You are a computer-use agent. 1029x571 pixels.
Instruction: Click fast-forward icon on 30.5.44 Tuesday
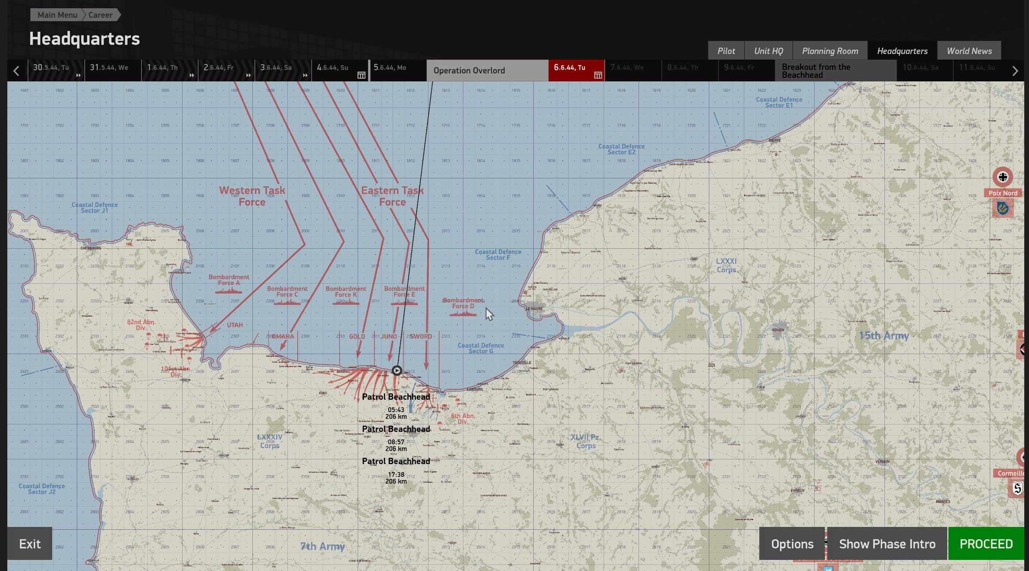pyautogui.click(x=78, y=75)
